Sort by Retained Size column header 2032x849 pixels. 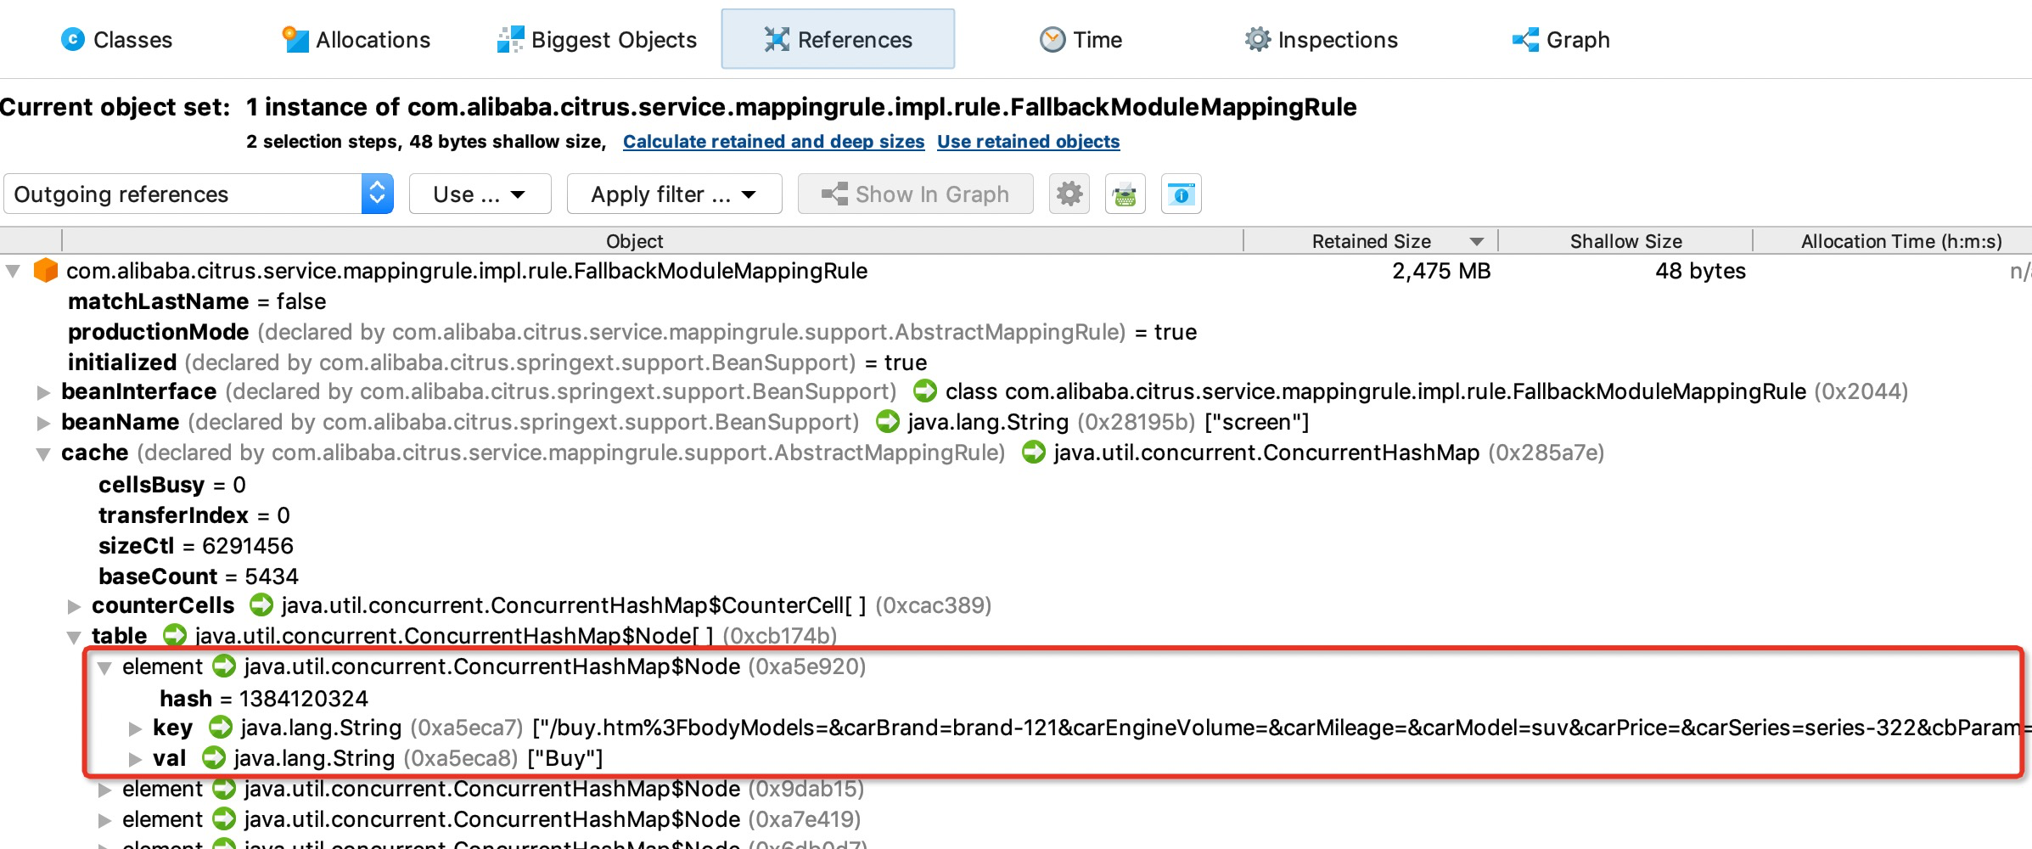point(1371,241)
